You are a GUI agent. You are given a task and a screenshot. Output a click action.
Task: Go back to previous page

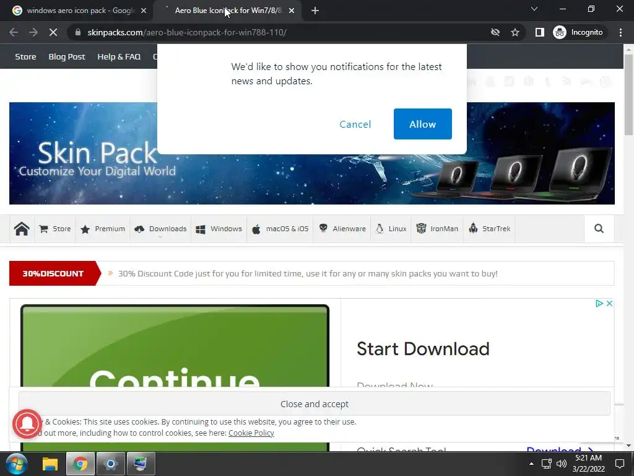tap(14, 32)
